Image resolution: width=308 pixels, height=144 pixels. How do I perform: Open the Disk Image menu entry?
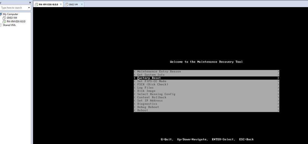[207, 91]
